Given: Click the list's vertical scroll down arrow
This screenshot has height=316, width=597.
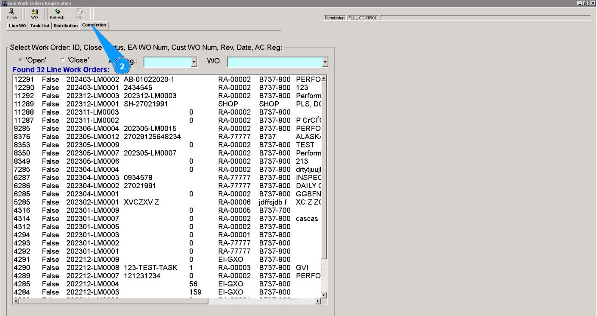Looking at the screenshot, I should point(324,295).
